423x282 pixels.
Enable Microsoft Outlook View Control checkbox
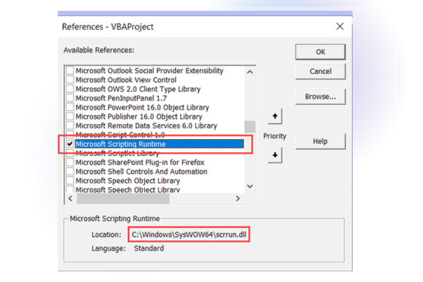(x=70, y=80)
